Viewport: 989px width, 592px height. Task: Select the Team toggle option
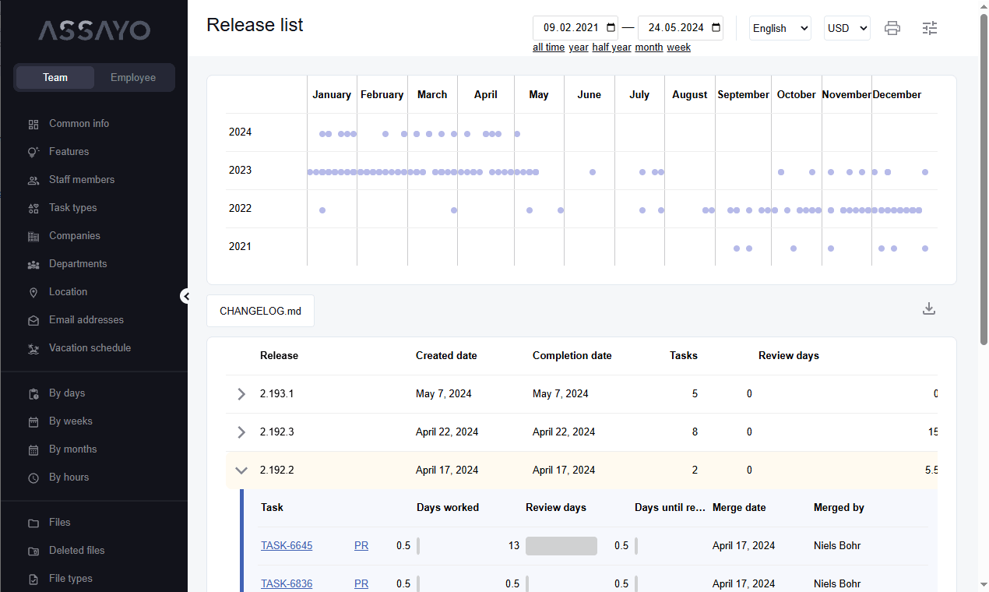click(x=55, y=78)
